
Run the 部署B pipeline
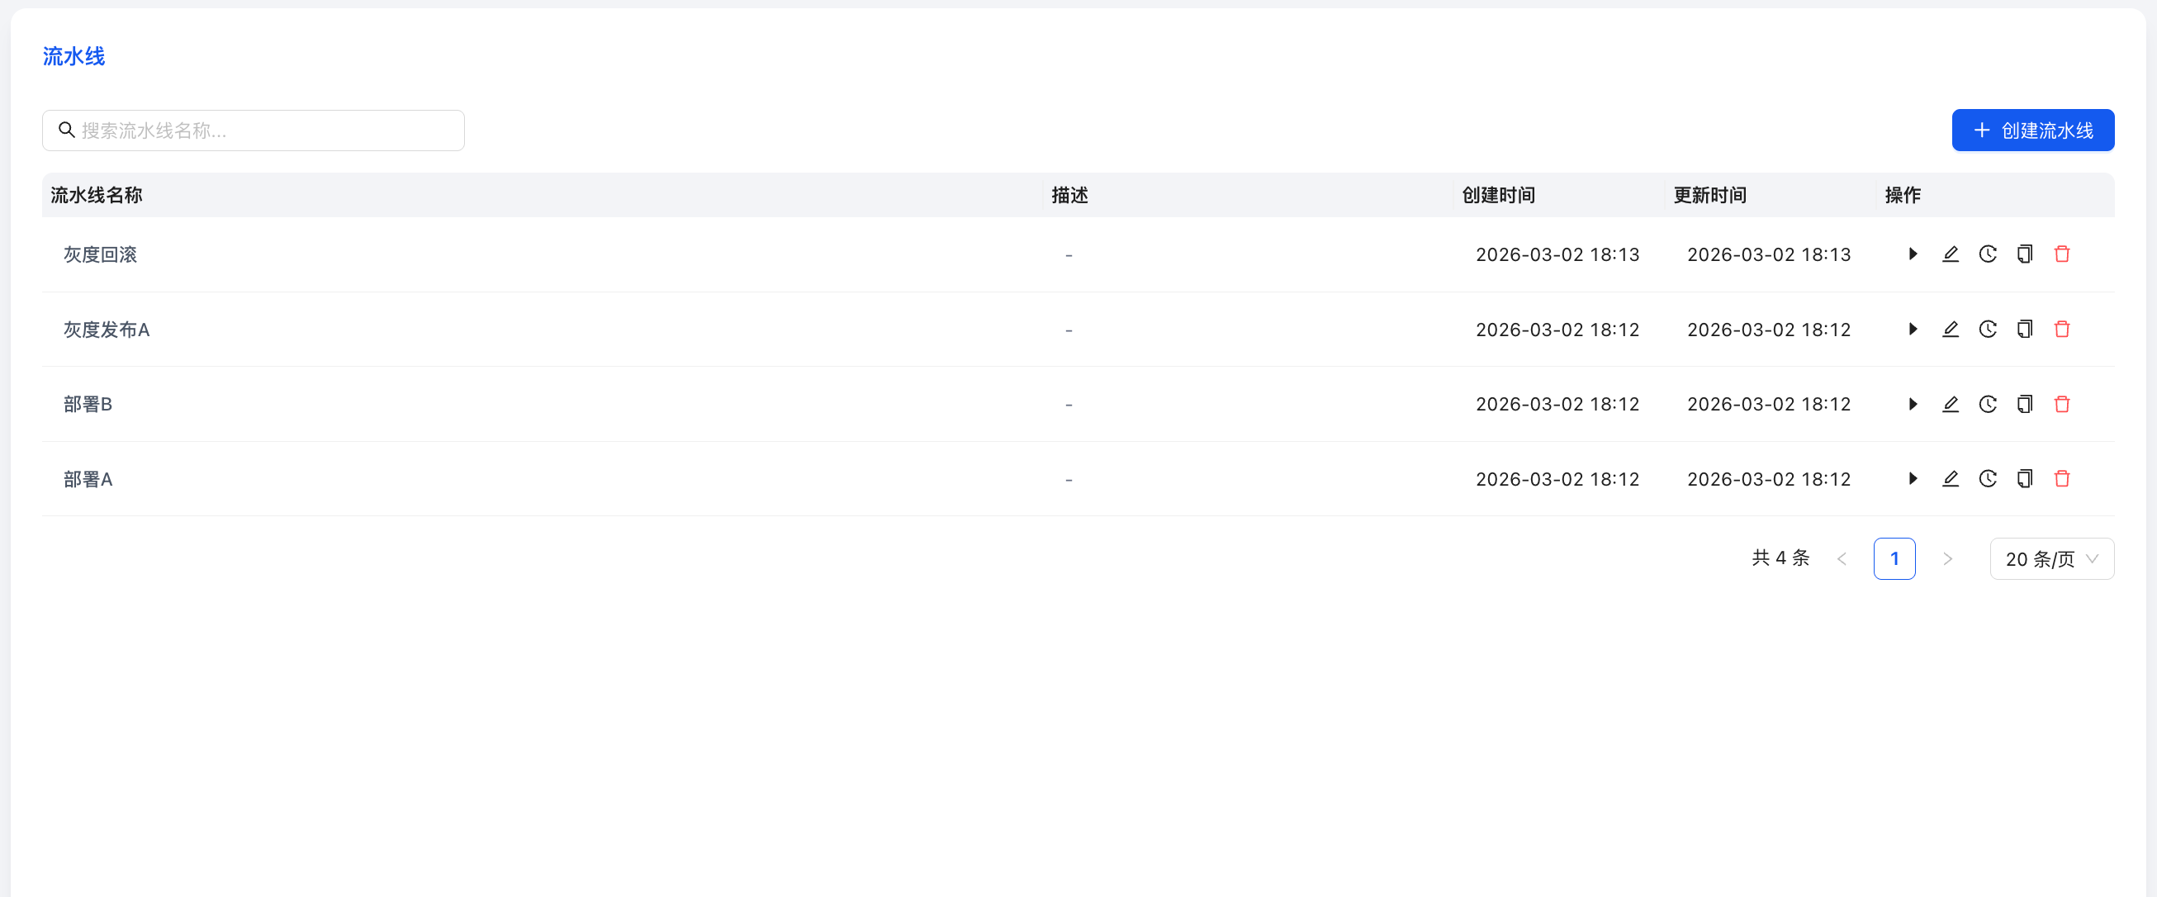pos(1913,404)
